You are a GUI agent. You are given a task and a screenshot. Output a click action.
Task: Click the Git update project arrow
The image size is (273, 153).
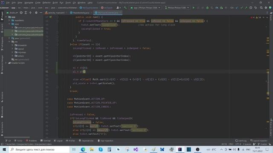[x=237, y=8]
